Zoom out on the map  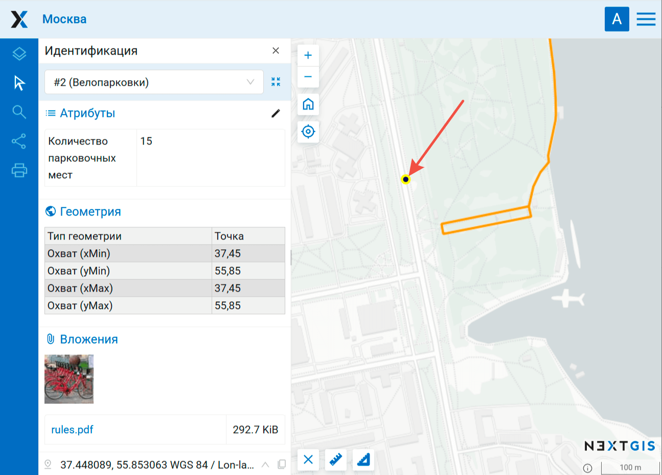pos(308,77)
